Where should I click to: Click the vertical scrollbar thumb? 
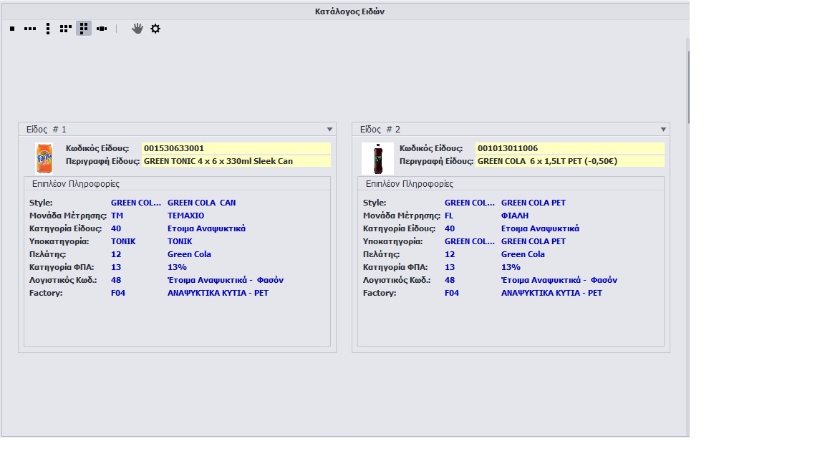pos(687,87)
